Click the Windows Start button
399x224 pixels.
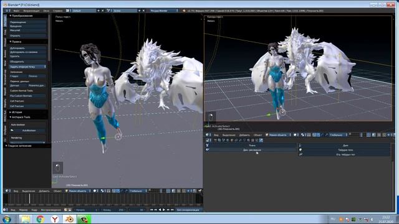[7, 219]
